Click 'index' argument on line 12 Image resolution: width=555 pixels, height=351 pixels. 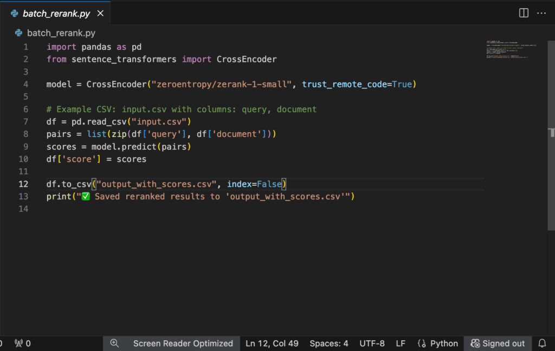pos(239,184)
